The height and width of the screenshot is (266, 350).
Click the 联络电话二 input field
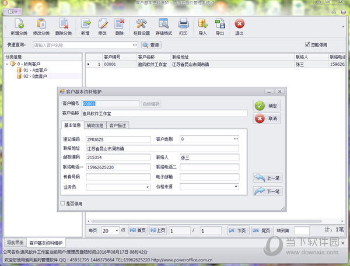pos(209,167)
